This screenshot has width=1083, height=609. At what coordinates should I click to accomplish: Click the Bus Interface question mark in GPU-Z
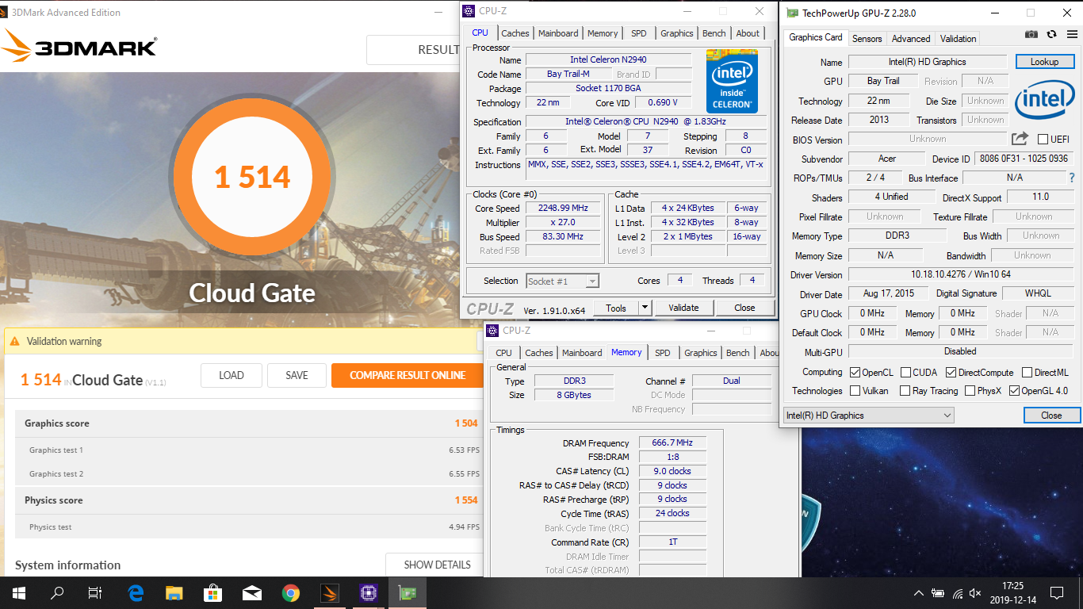pos(1072,178)
